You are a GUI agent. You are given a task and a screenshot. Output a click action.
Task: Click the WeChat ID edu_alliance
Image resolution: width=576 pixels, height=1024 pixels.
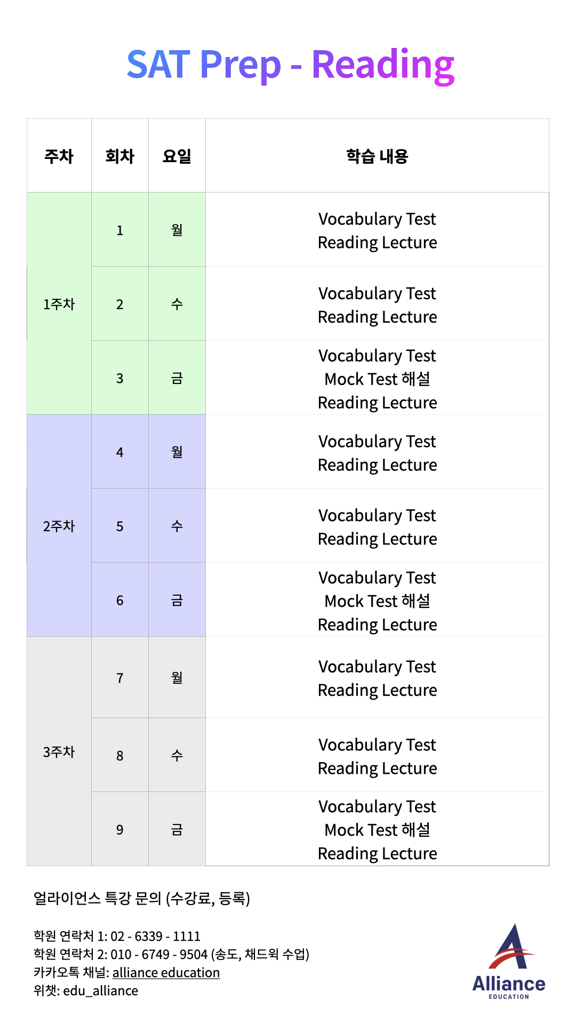pos(100,990)
